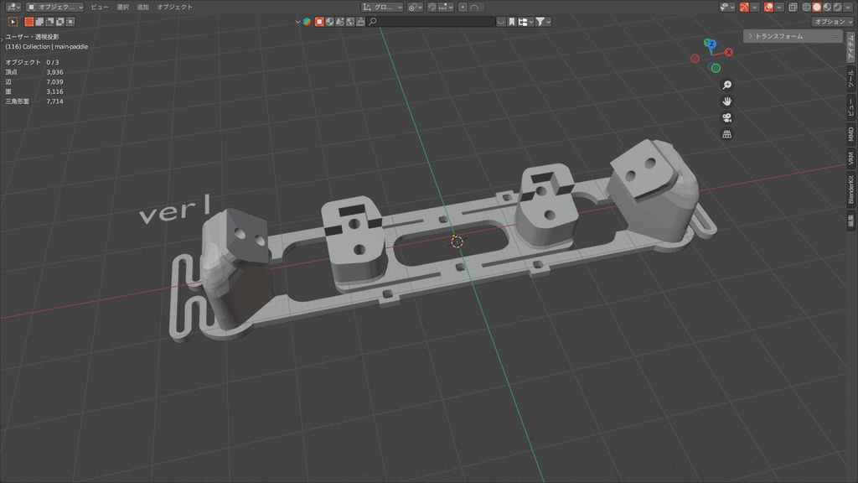Click the camera view icon
Viewport: 858px width, 483px height.
click(x=726, y=118)
